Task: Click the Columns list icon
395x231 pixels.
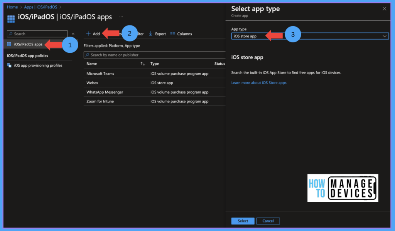Action: coord(172,33)
